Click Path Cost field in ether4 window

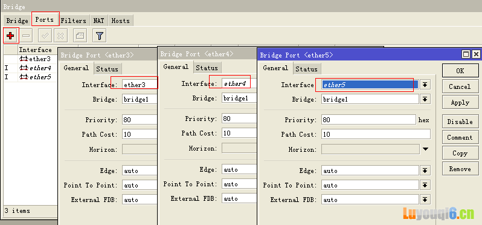(x=239, y=133)
